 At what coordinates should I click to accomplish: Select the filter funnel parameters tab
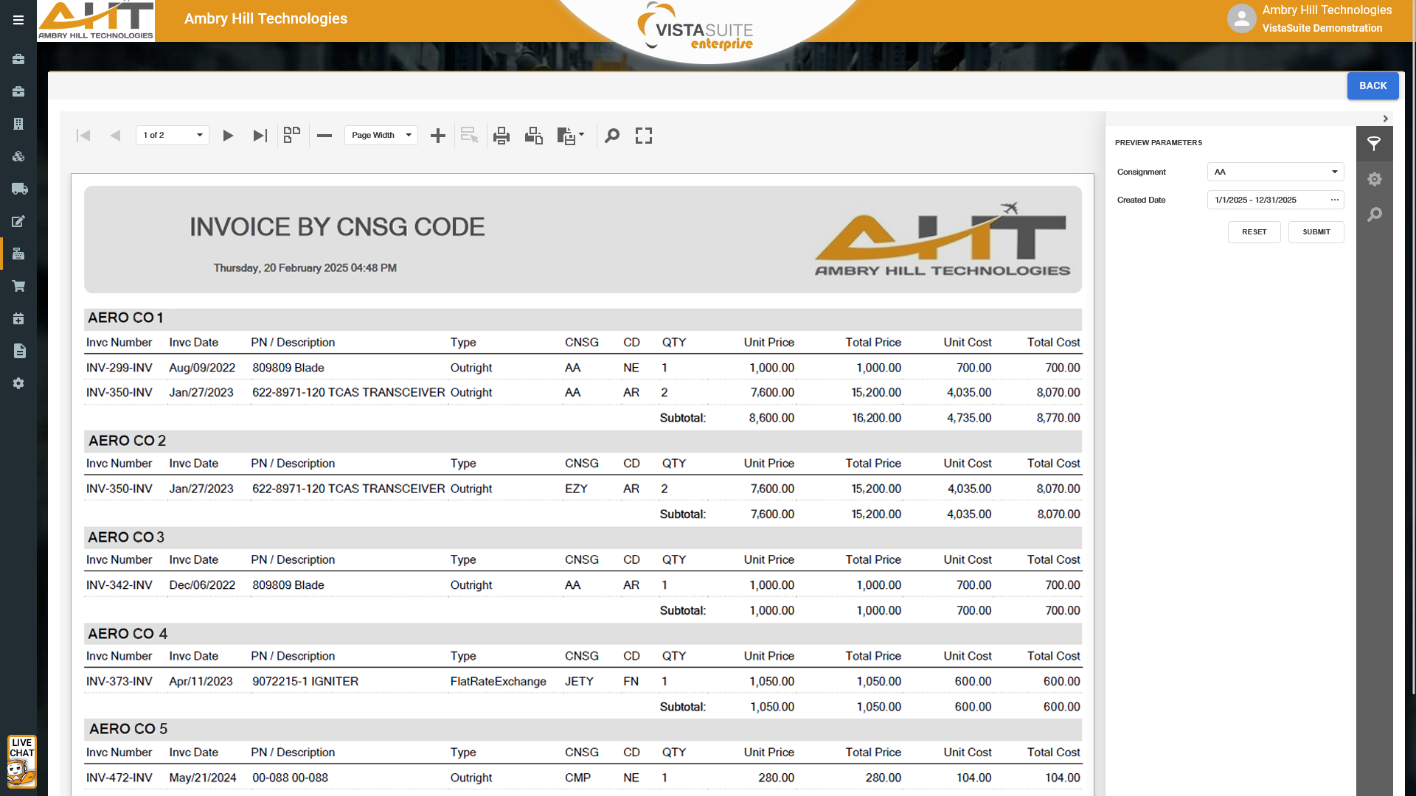[x=1374, y=144]
